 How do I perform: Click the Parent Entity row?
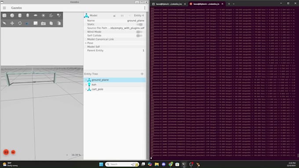pos(115,50)
